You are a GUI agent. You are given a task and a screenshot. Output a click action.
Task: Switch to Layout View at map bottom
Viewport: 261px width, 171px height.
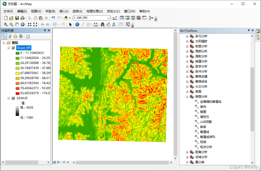click(58, 162)
